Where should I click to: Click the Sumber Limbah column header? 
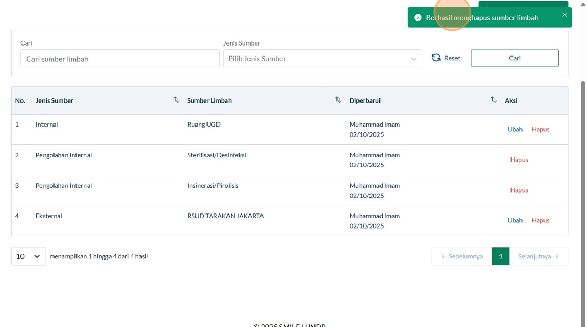209,100
